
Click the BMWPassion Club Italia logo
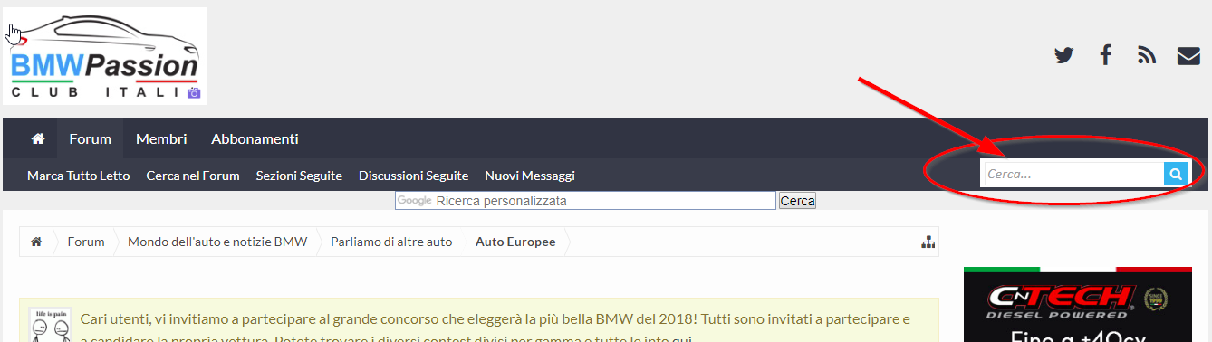[105, 56]
